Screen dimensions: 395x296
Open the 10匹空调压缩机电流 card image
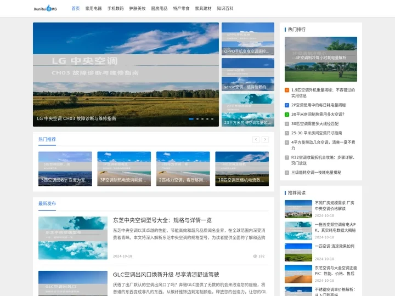(241, 169)
